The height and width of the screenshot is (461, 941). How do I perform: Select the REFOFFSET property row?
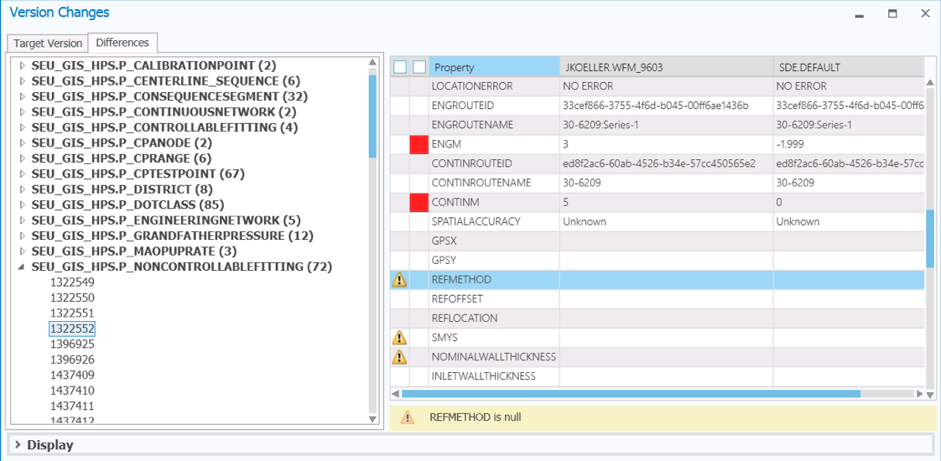coord(658,298)
